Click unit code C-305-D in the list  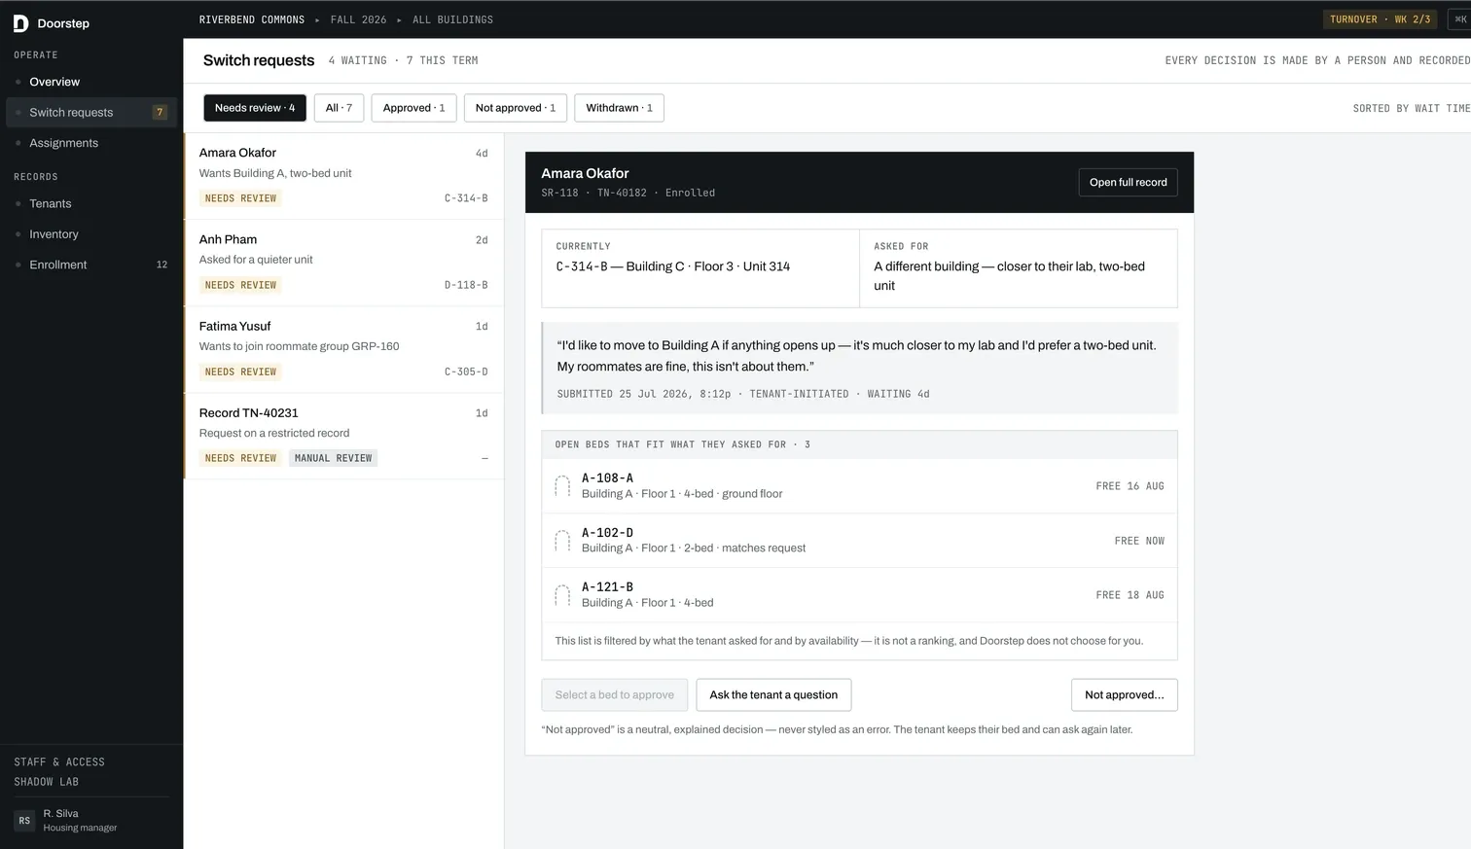pos(466,371)
